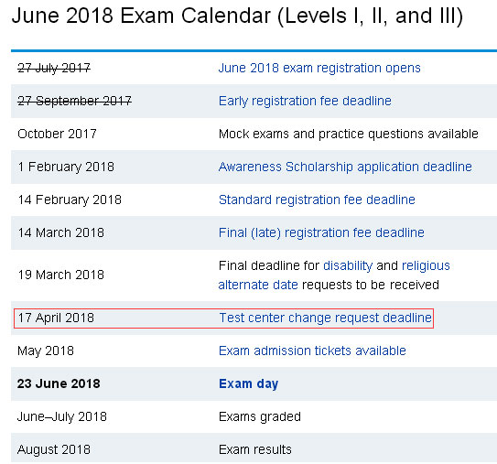Screen dimensions: 497x464
Task: Click the struck-through 27 September 2017 date
Action: (x=74, y=101)
